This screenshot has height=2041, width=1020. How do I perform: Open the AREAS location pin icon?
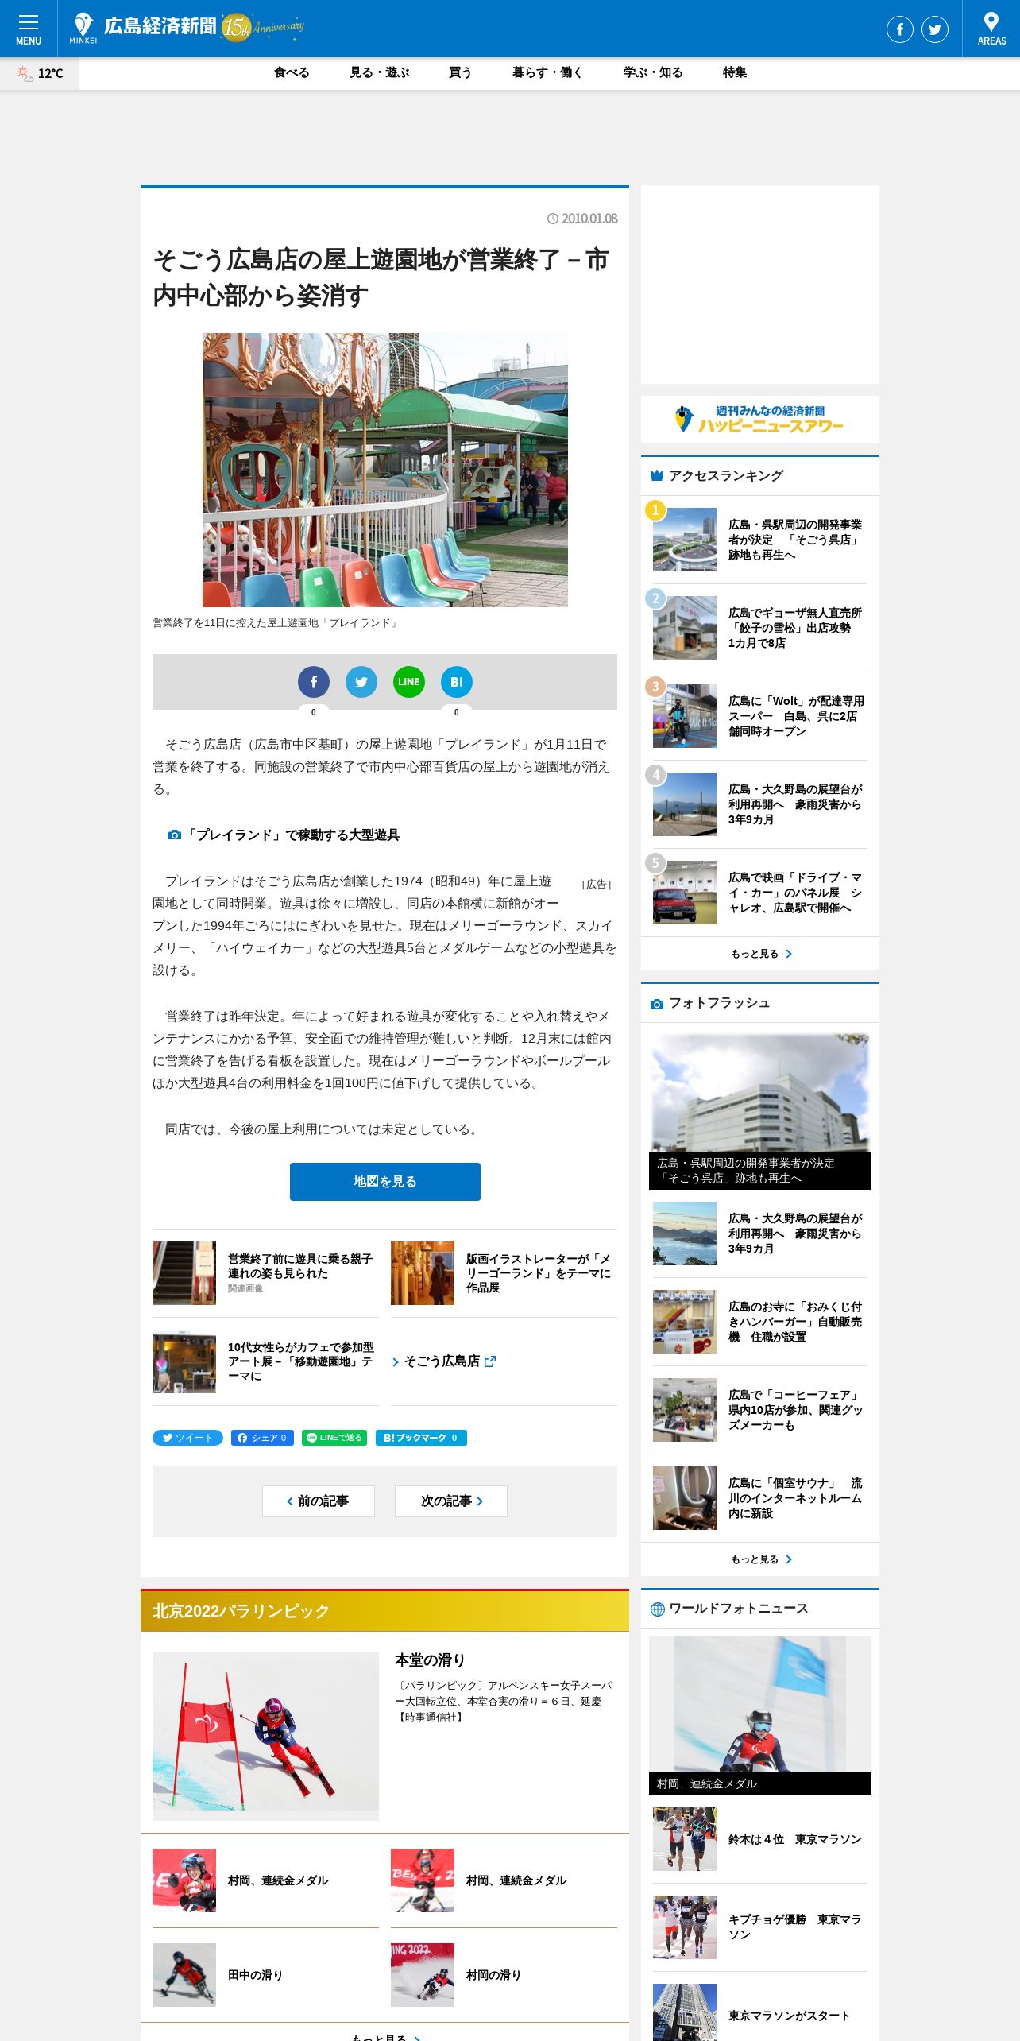[991, 29]
